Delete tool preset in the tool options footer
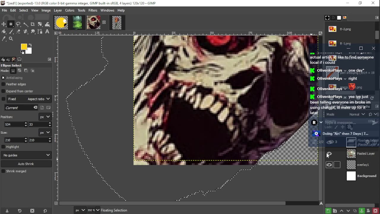 point(32,211)
